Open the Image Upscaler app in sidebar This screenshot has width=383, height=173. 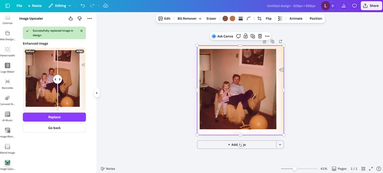point(8,165)
